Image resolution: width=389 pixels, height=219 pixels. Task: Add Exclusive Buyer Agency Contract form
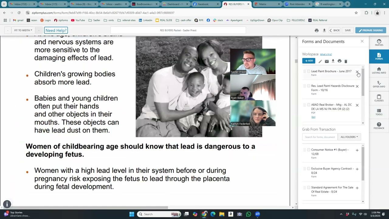coord(357,169)
